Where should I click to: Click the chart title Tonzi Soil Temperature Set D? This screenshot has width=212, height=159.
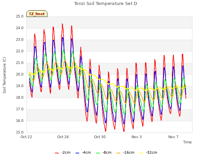coord(106,4)
